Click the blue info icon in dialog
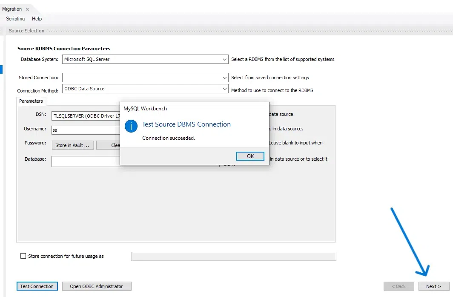Image resolution: width=453 pixels, height=297 pixels. point(131,126)
